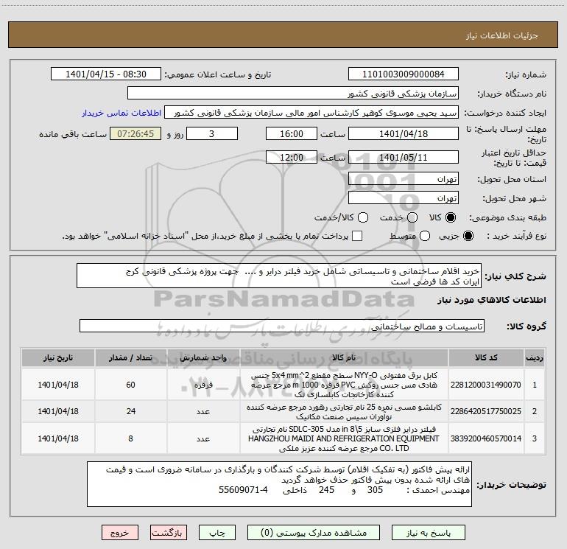Click quantity 8 cell
This screenshot has width=567, height=549.
[130, 438]
